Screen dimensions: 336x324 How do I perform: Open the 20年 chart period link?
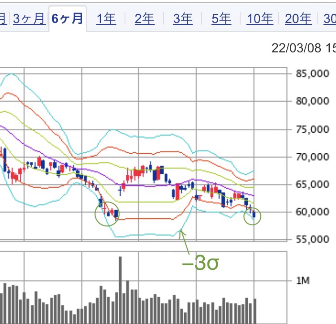(x=298, y=19)
